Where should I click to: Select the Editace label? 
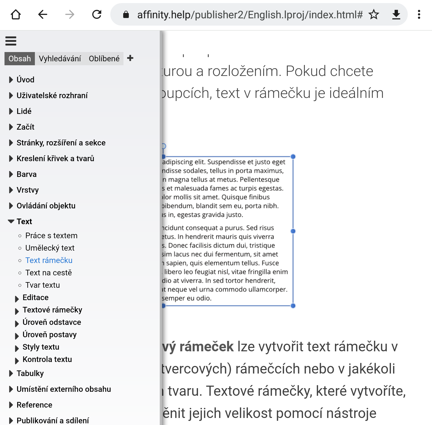pos(35,297)
